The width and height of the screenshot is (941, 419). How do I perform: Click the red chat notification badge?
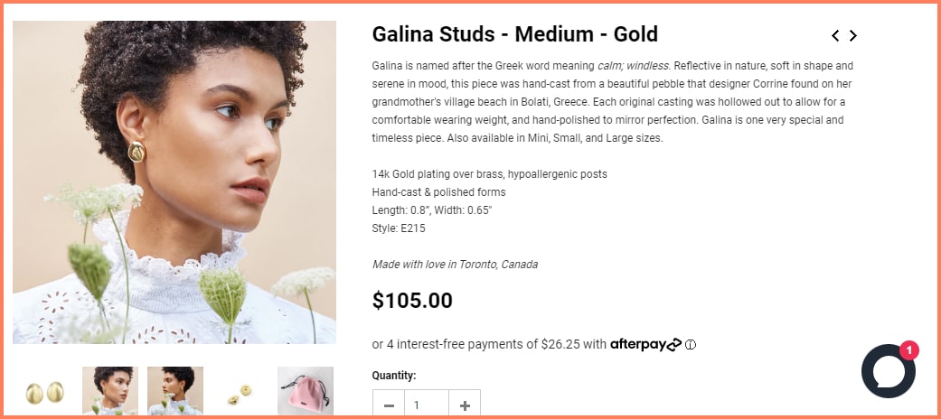(x=908, y=350)
